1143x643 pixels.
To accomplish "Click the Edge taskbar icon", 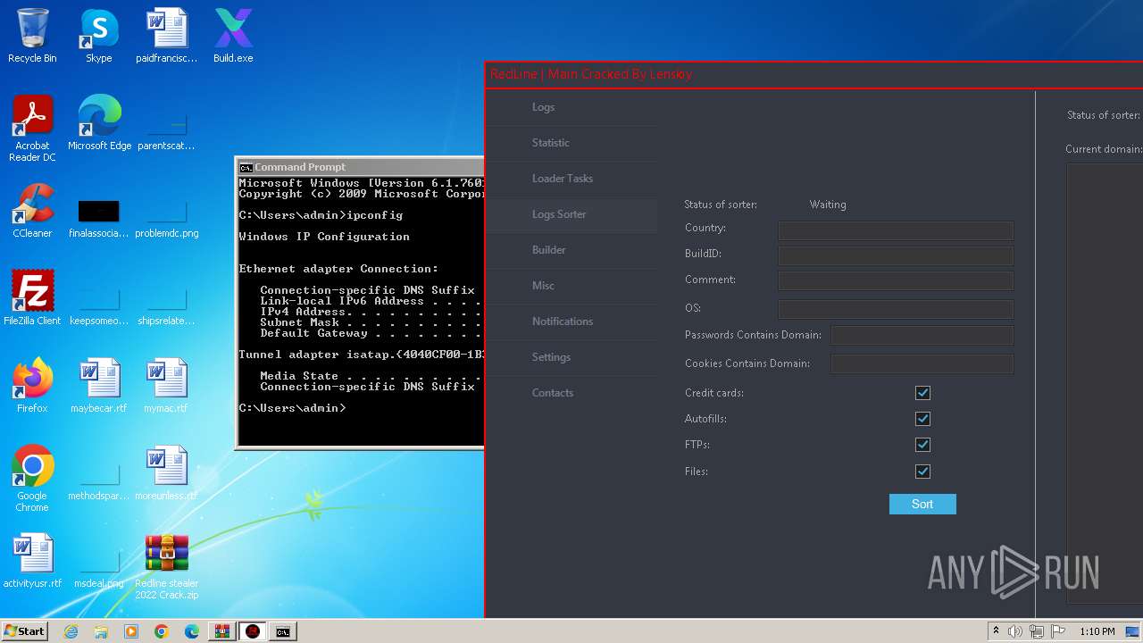I will (192, 631).
